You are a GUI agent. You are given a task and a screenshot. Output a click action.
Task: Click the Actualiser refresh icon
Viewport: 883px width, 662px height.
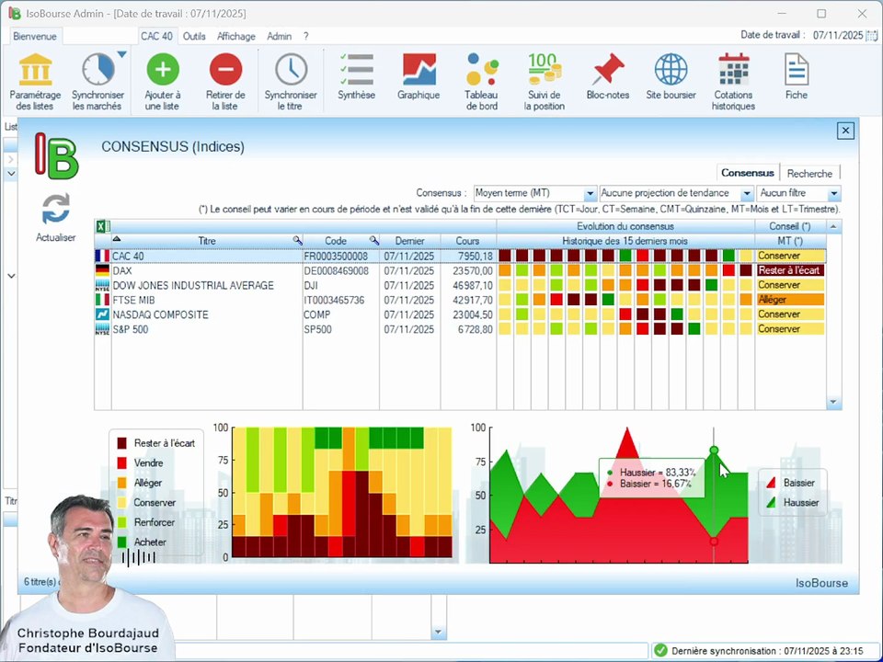tap(56, 209)
